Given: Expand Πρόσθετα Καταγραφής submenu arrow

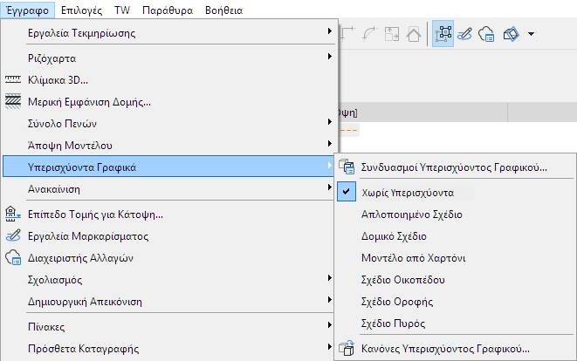Looking at the screenshot, I should click(x=330, y=347).
